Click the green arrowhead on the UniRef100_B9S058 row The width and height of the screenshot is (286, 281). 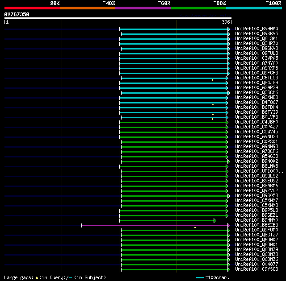click(229, 196)
